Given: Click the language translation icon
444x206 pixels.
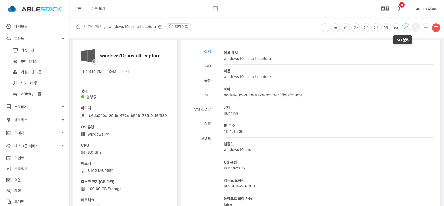Looking at the screenshot, I should tap(385, 8).
